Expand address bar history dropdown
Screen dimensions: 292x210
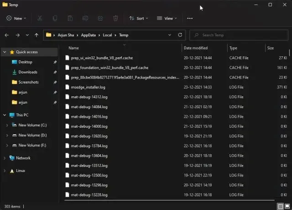click(x=170, y=35)
